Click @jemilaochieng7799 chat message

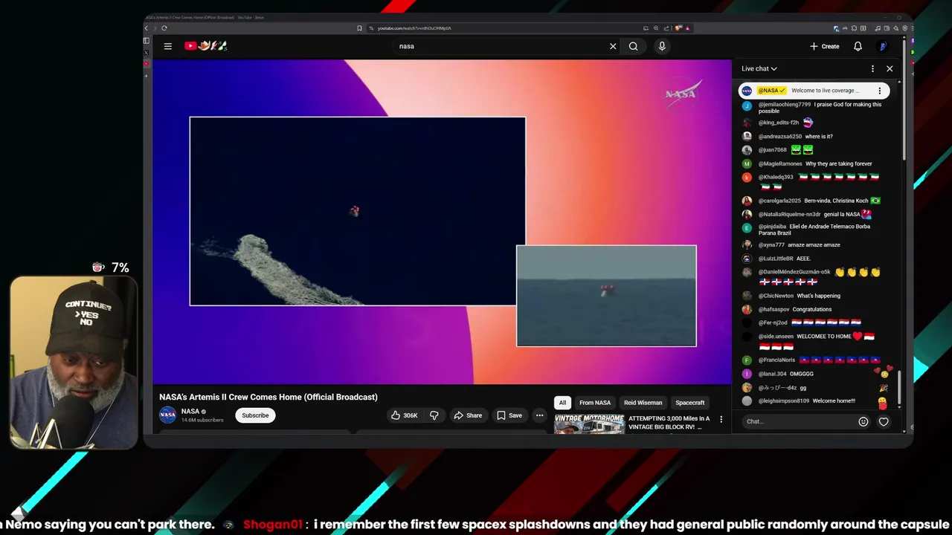pyautogui.click(x=814, y=108)
